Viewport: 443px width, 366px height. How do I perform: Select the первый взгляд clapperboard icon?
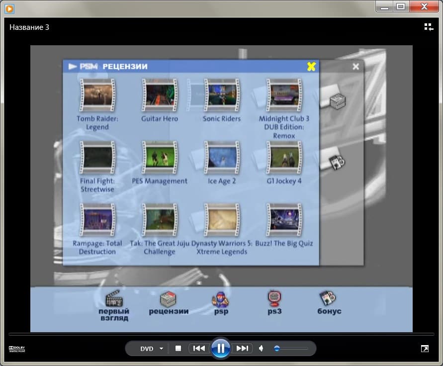[x=114, y=298]
